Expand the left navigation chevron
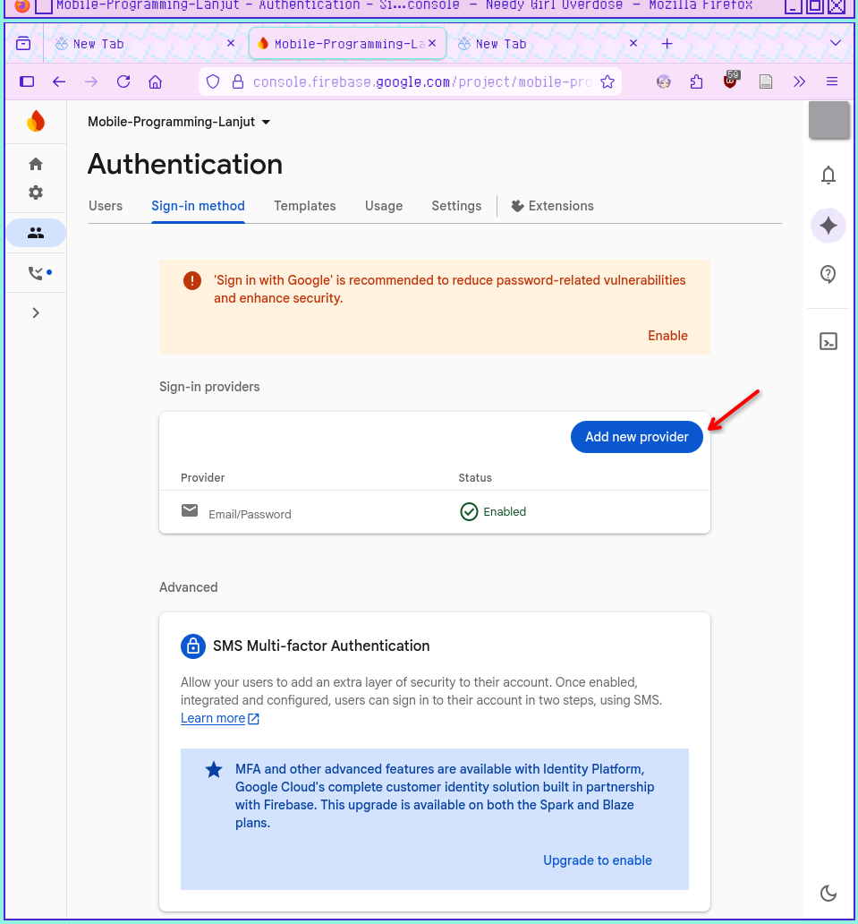 (36, 312)
